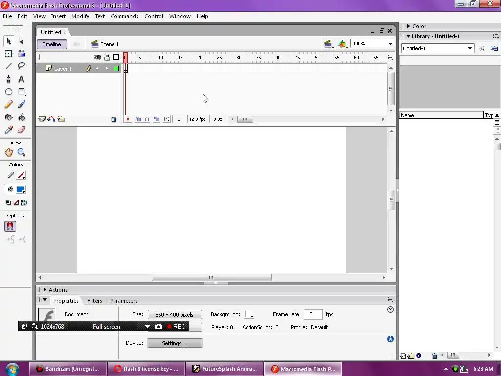Open the Commands menu
Viewport: 501px width, 376px height.
(x=124, y=16)
